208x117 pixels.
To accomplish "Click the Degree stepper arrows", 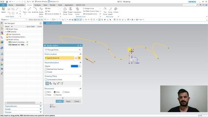I will point(80,66).
